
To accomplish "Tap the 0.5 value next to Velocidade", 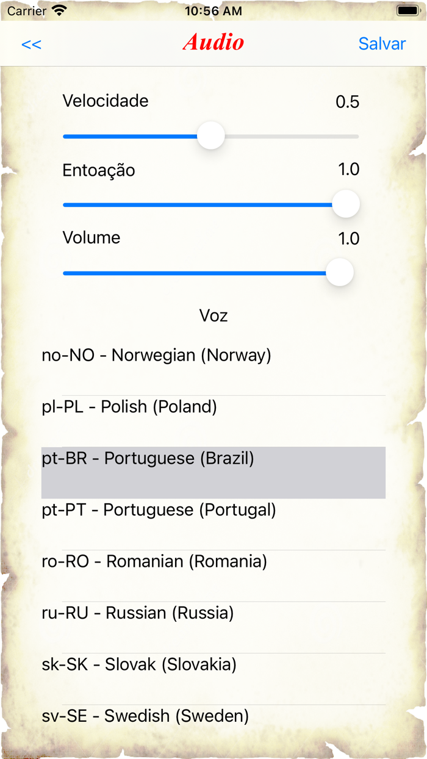I will (348, 101).
